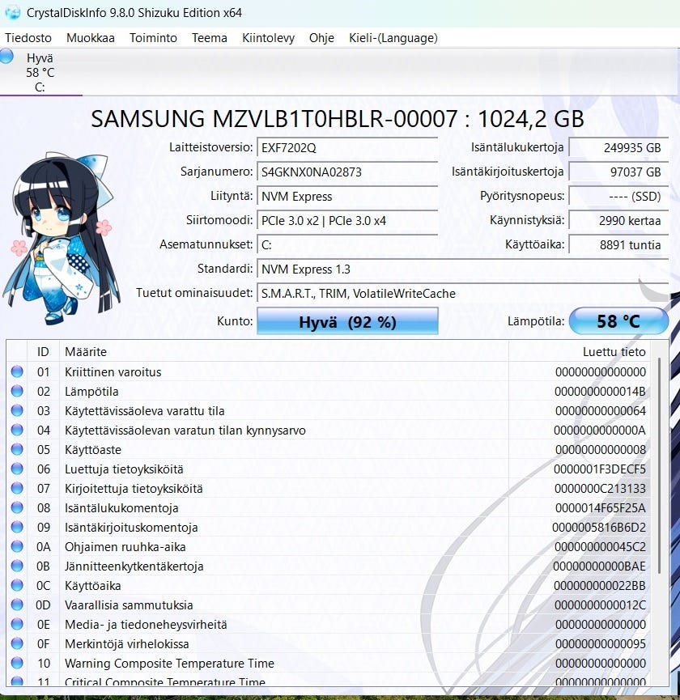
Task: Open the Kieli-(Language) menu
Action: point(393,38)
